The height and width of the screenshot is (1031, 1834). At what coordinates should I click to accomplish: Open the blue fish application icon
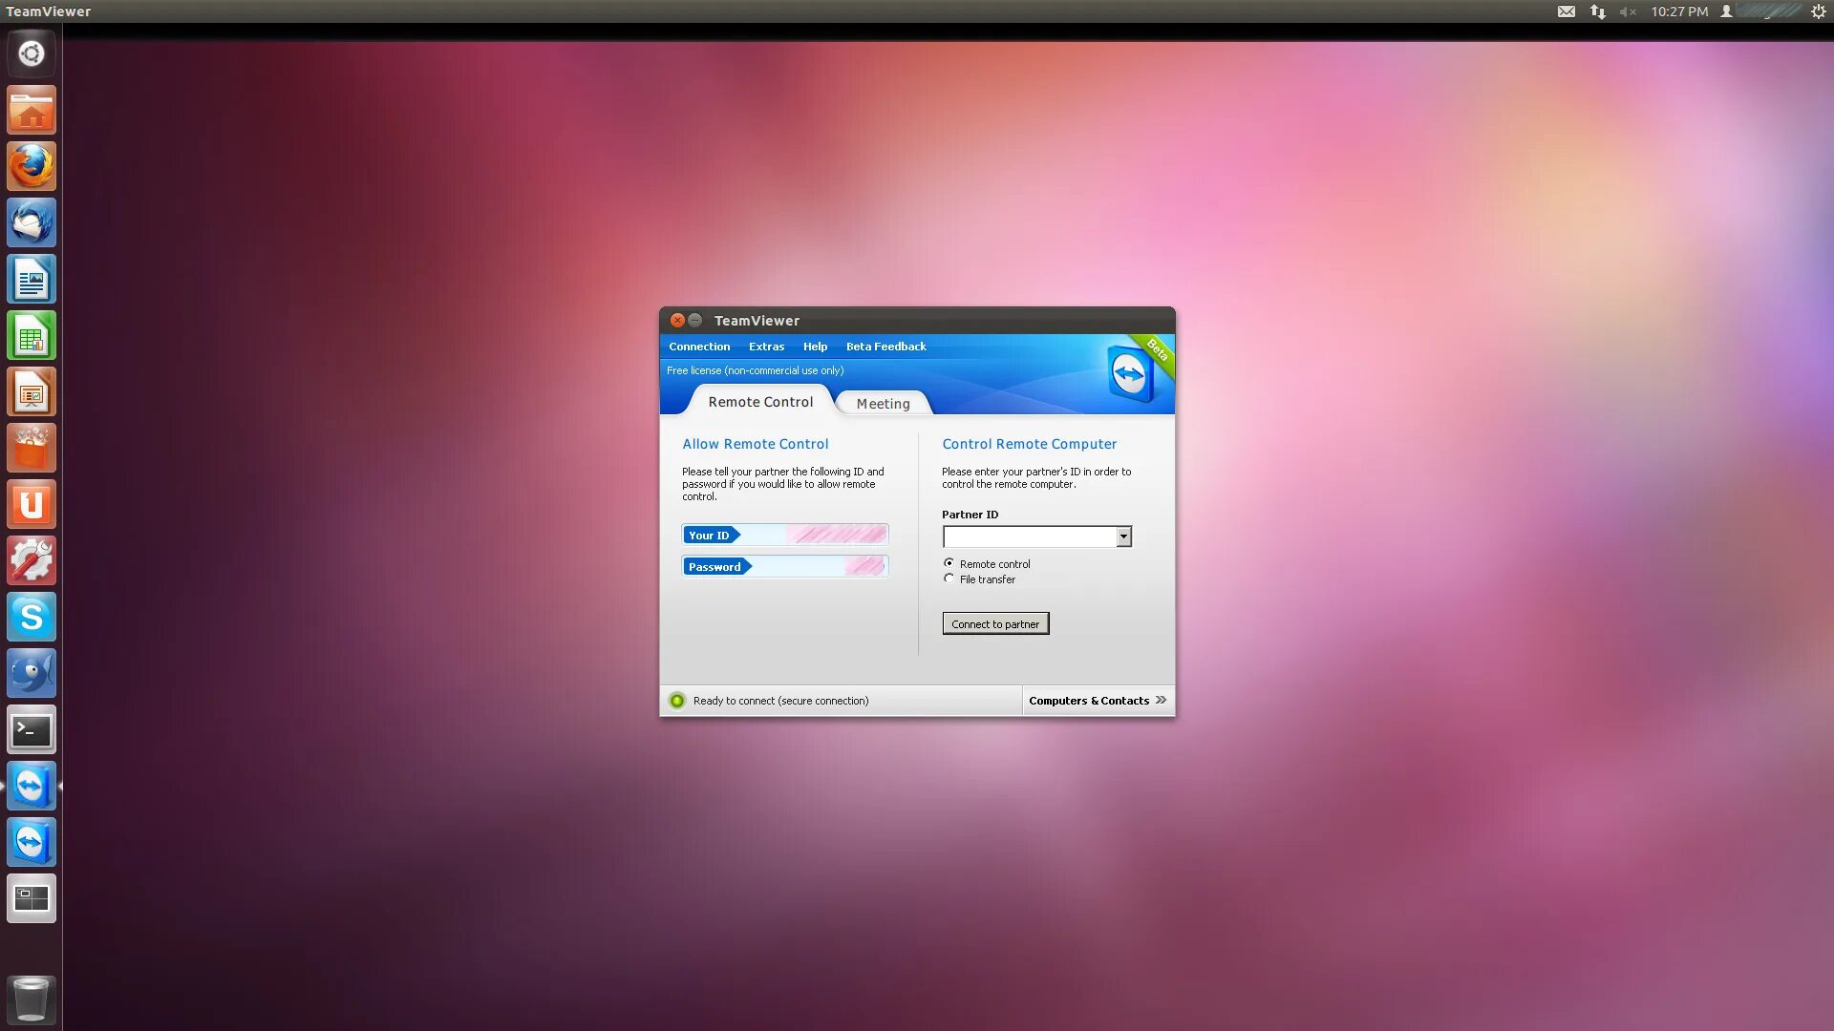click(x=32, y=673)
